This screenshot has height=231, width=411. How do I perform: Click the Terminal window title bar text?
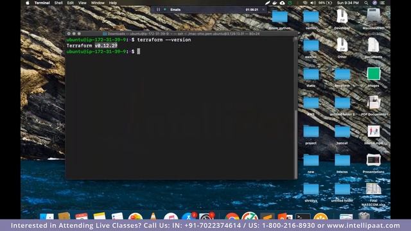[x=184, y=34]
